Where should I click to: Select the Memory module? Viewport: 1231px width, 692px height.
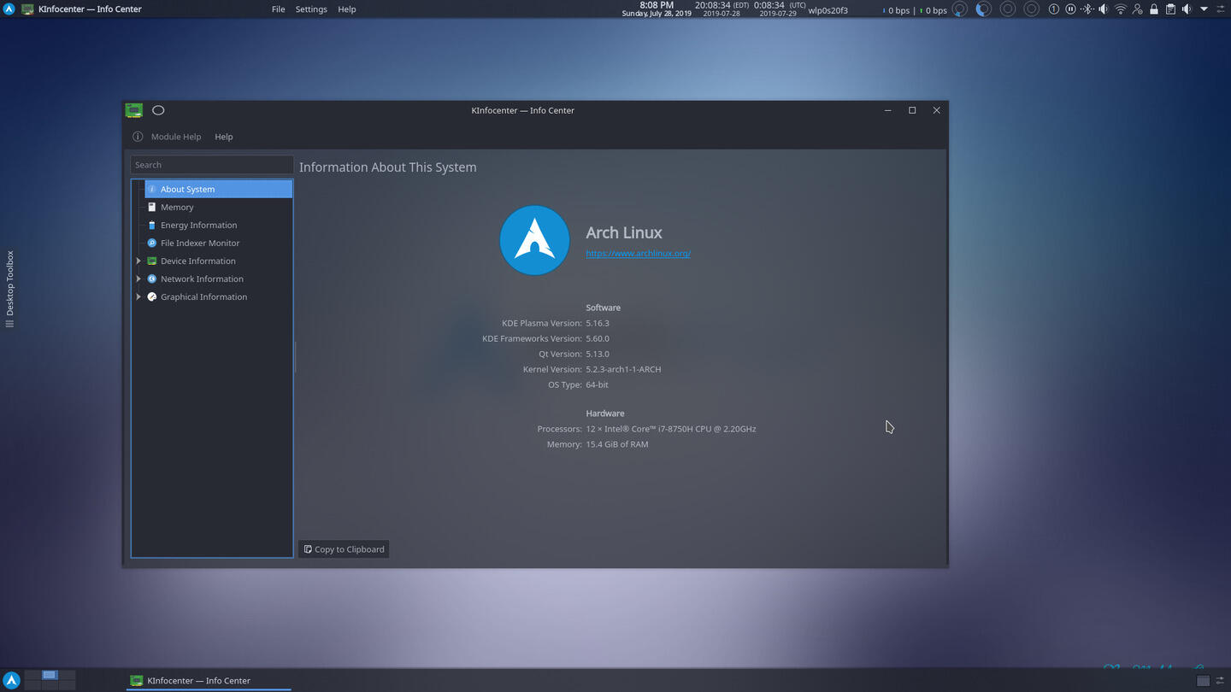(219, 207)
